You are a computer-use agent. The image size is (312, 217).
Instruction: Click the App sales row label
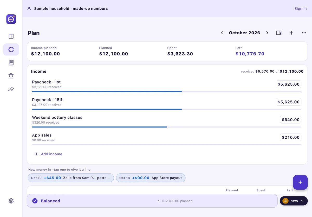pos(42,135)
